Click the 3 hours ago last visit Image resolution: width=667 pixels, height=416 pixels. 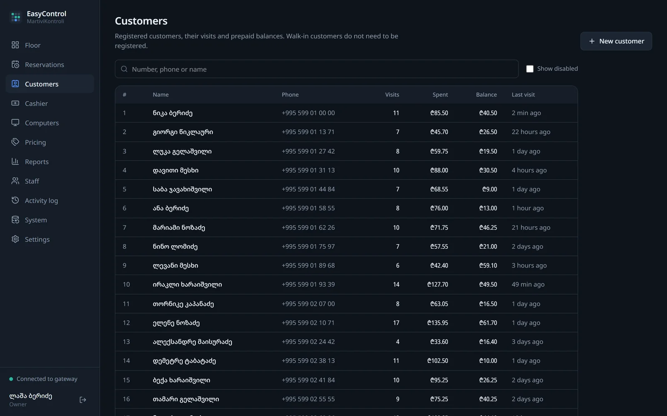click(529, 265)
